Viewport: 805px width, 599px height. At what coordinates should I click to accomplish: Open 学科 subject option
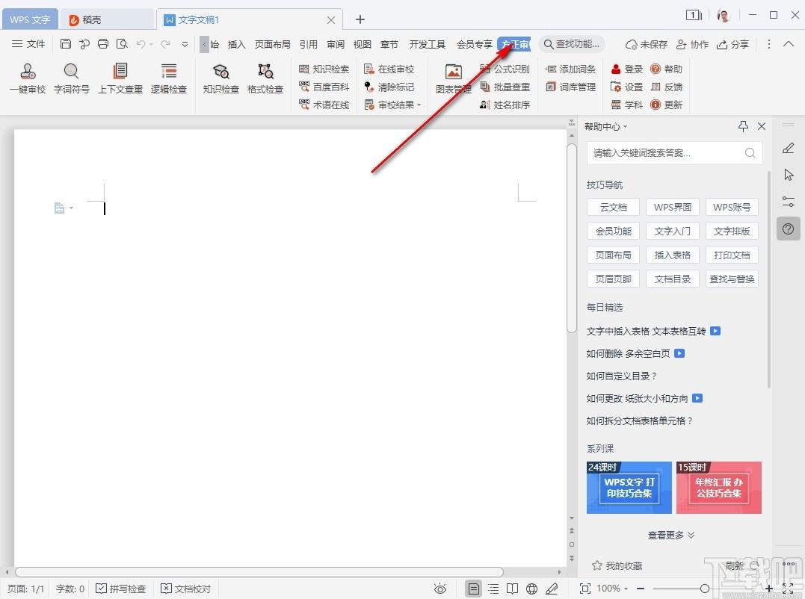[x=626, y=105]
